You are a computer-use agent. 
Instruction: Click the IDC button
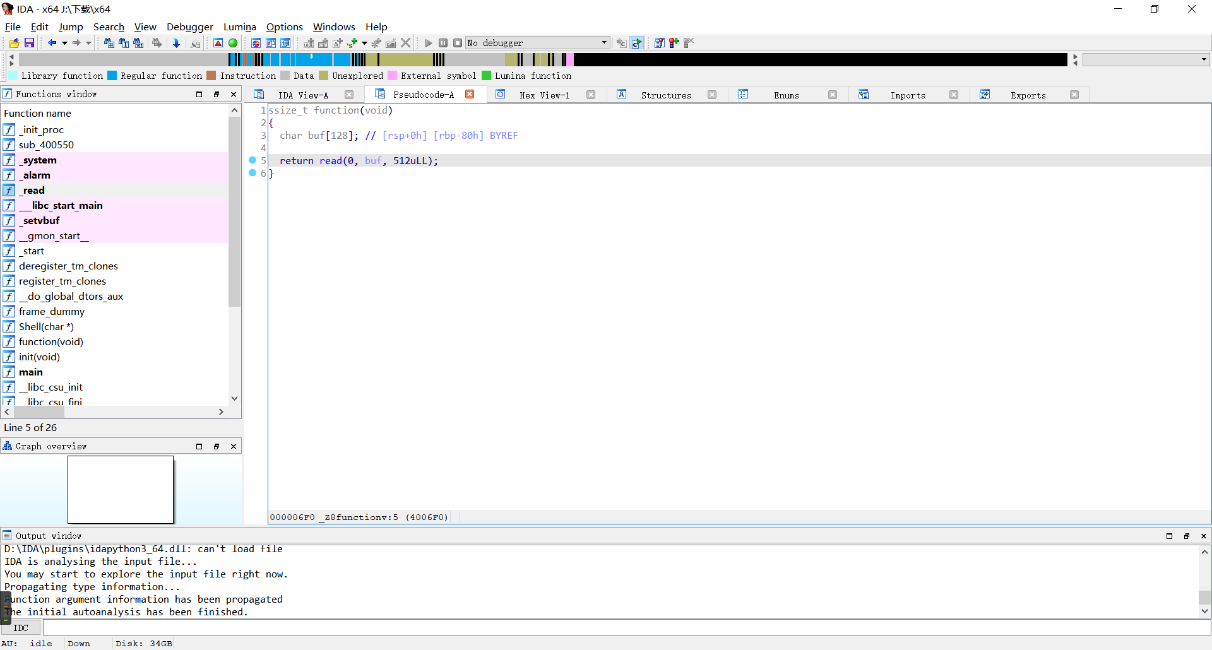pyautogui.click(x=21, y=628)
